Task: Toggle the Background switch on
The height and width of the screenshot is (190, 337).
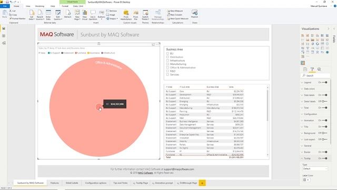Action: point(324,133)
